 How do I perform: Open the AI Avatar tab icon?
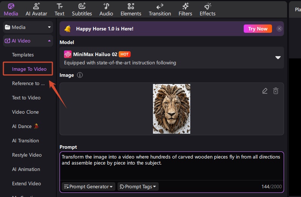[x=36, y=6]
